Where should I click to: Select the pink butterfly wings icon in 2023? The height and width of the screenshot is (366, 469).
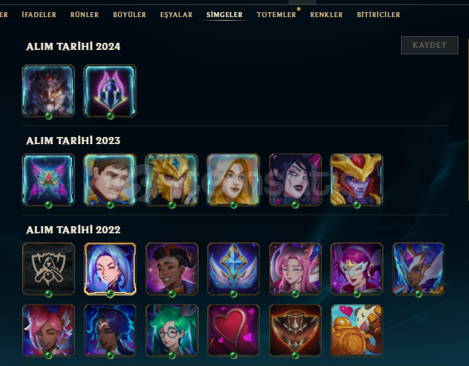48,180
